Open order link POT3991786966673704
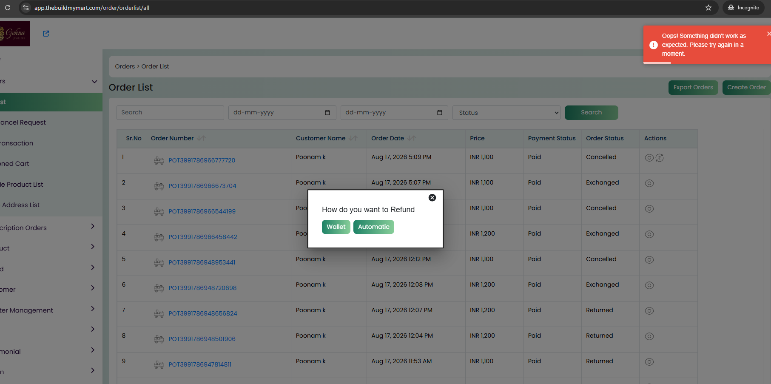This screenshot has width=771, height=384. [x=202, y=186]
